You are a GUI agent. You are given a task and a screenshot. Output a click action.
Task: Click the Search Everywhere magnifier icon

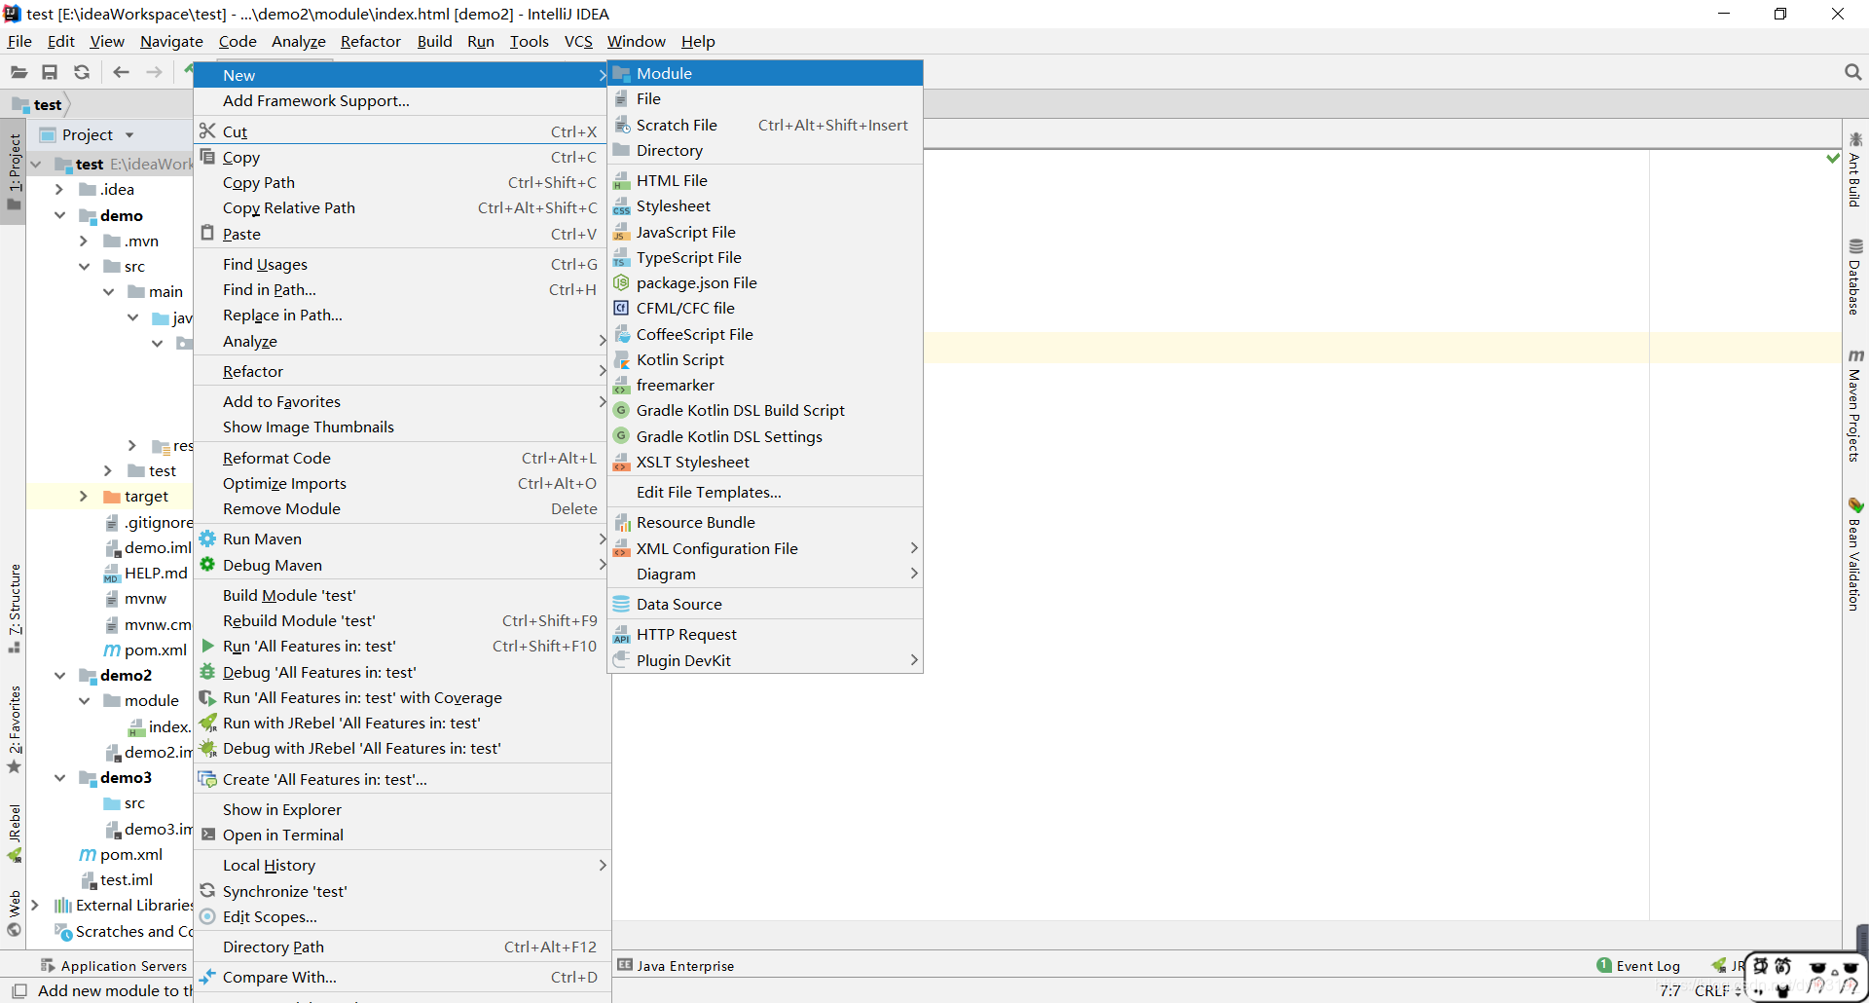coord(1852,72)
